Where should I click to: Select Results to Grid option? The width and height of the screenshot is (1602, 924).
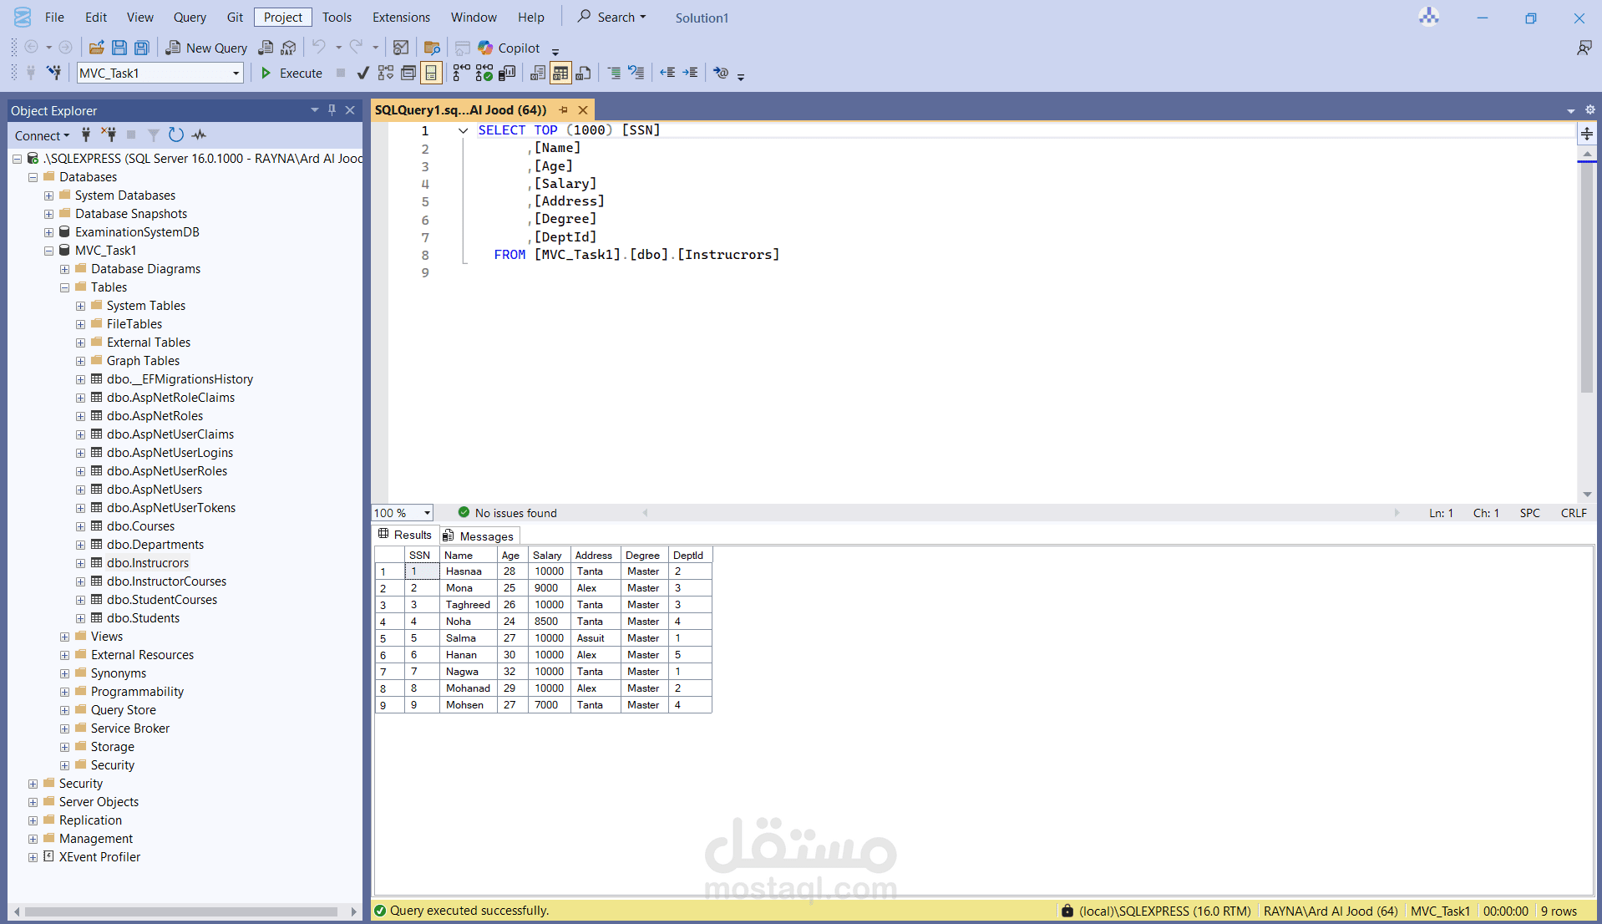coord(560,73)
